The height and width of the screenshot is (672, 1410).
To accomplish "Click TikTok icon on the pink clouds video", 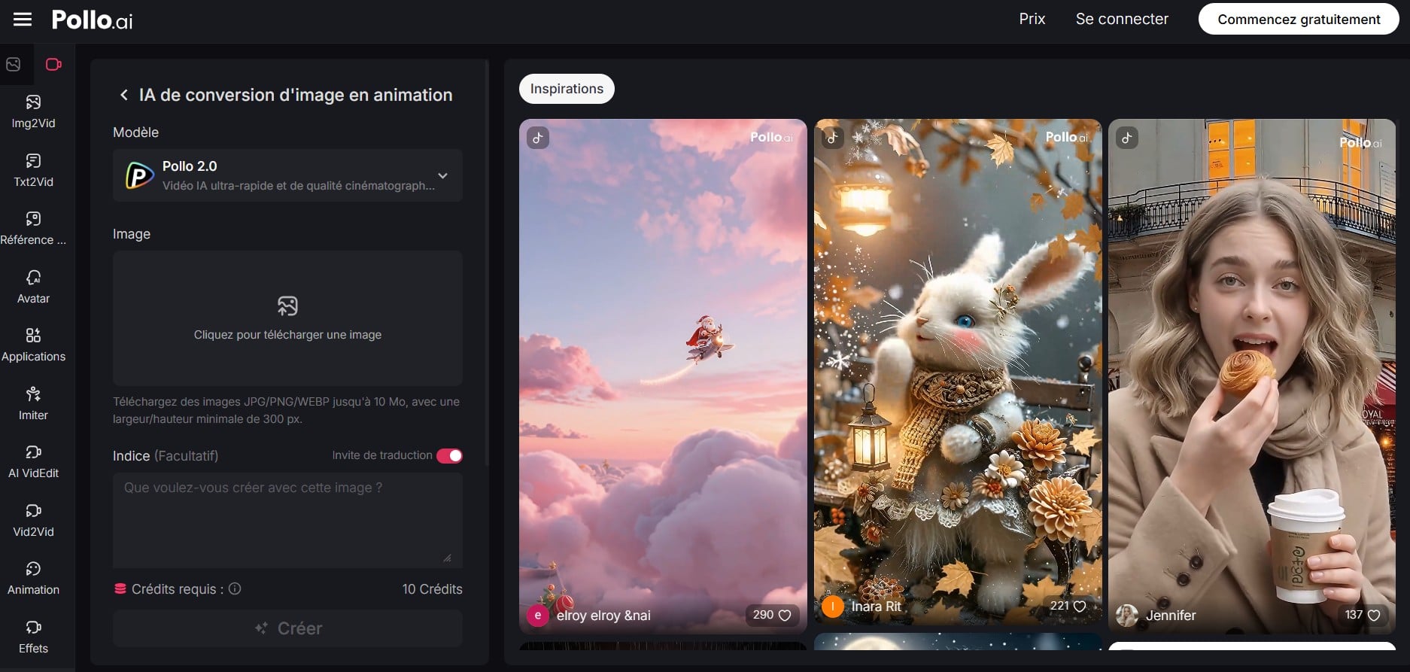I will click(x=538, y=138).
